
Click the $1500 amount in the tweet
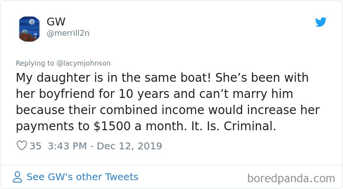click(x=112, y=126)
